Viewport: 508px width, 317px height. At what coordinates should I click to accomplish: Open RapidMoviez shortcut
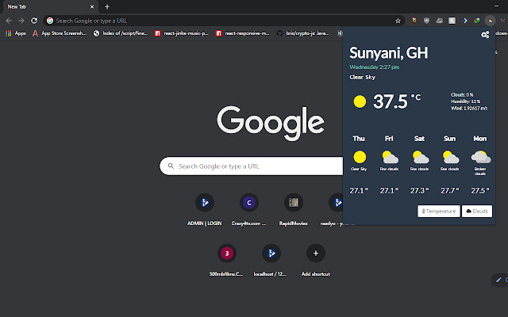293,209
